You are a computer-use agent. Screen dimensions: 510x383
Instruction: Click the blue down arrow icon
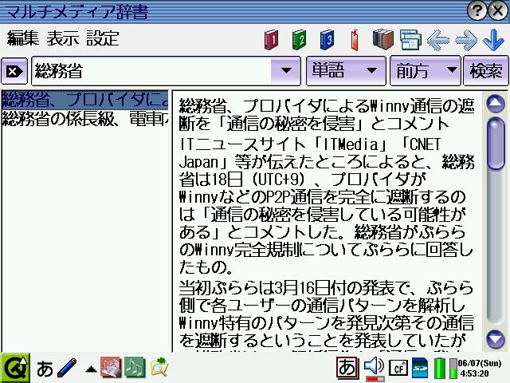(493, 40)
